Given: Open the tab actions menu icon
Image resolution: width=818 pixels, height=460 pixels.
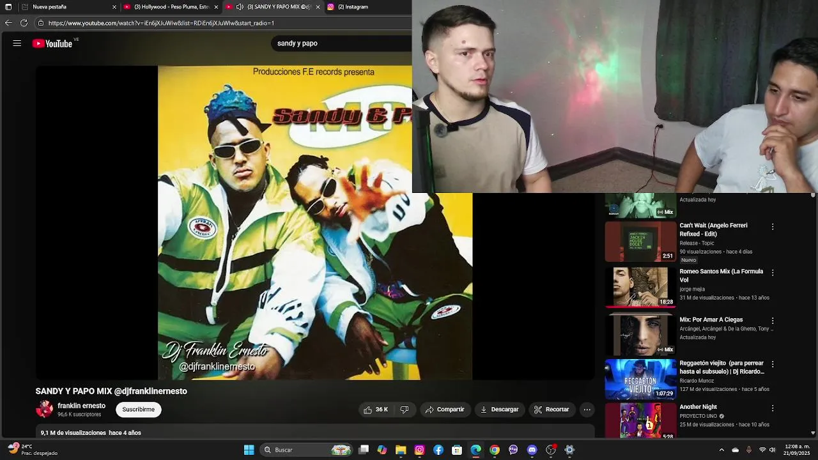Looking at the screenshot, I should click(x=8, y=7).
